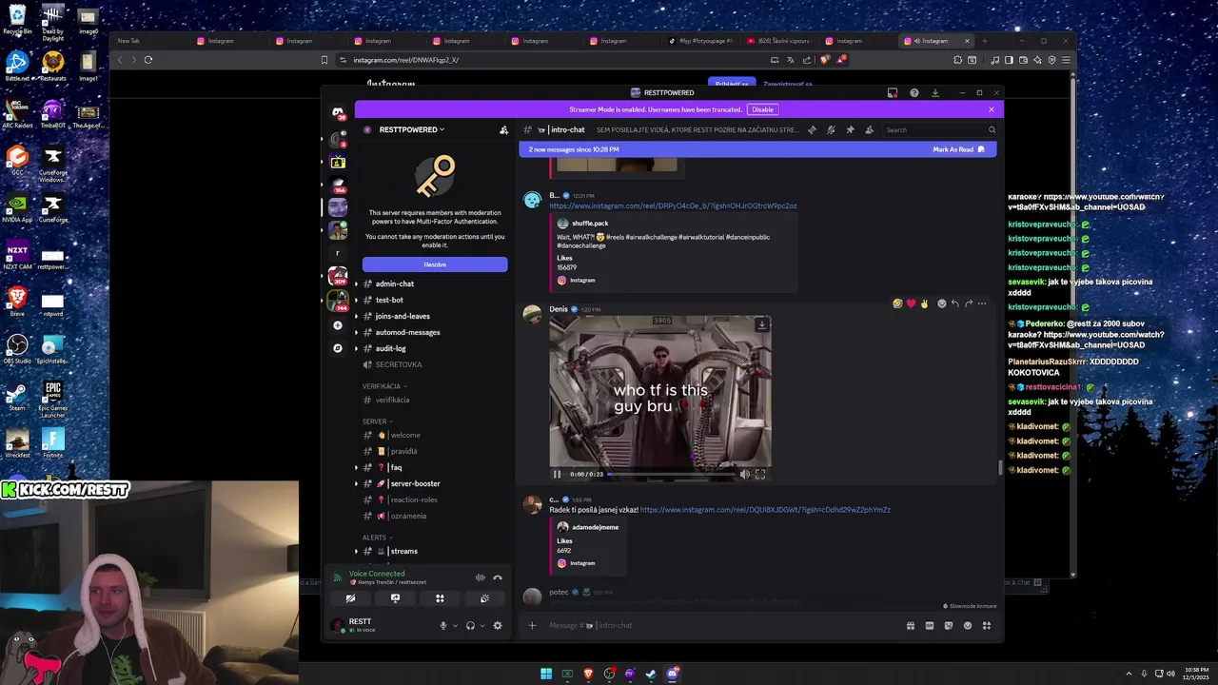Expand arrow beside automod-messages channel
The image size is (1218, 685).
[356, 332]
